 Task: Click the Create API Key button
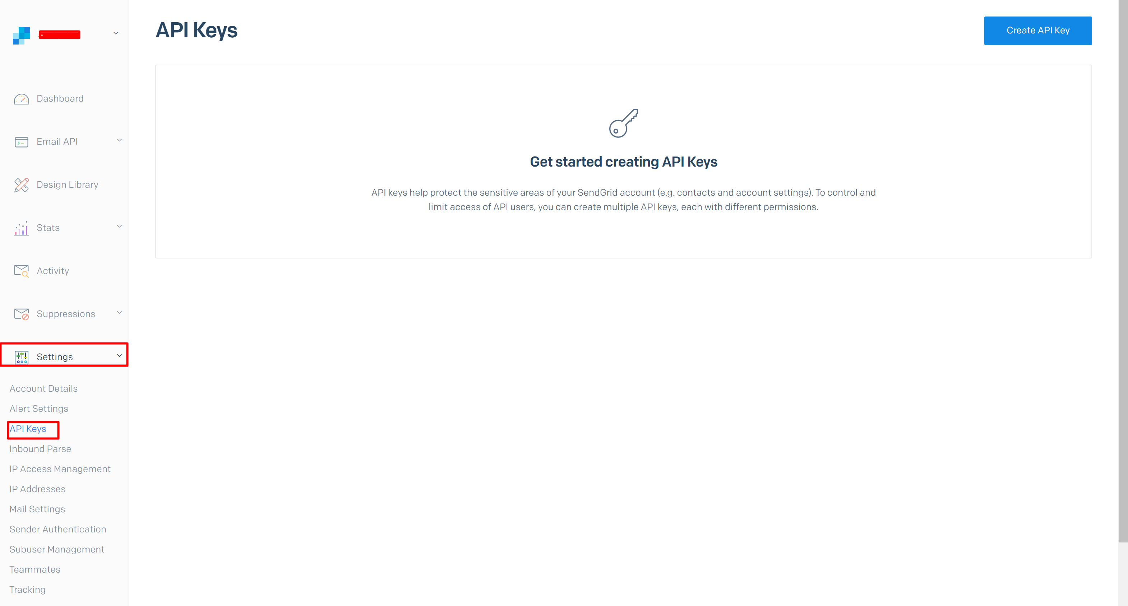click(x=1038, y=31)
